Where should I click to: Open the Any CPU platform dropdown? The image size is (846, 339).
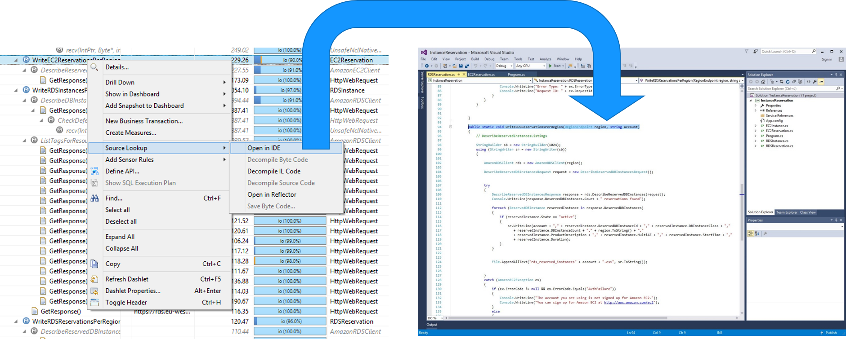tap(531, 66)
